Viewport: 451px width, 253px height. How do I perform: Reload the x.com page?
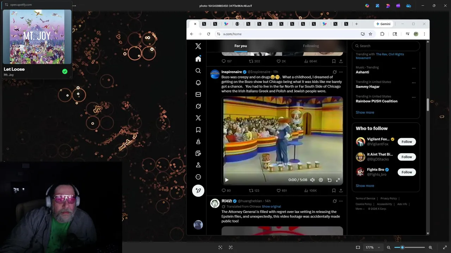[209, 34]
